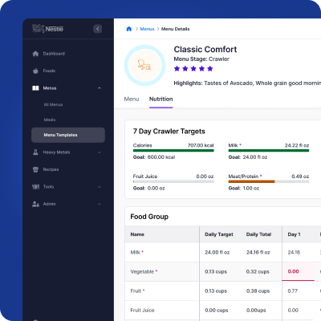Image resolution: width=321 pixels, height=321 pixels.
Task: Open Foods from the sidebar
Action: (x=49, y=71)
